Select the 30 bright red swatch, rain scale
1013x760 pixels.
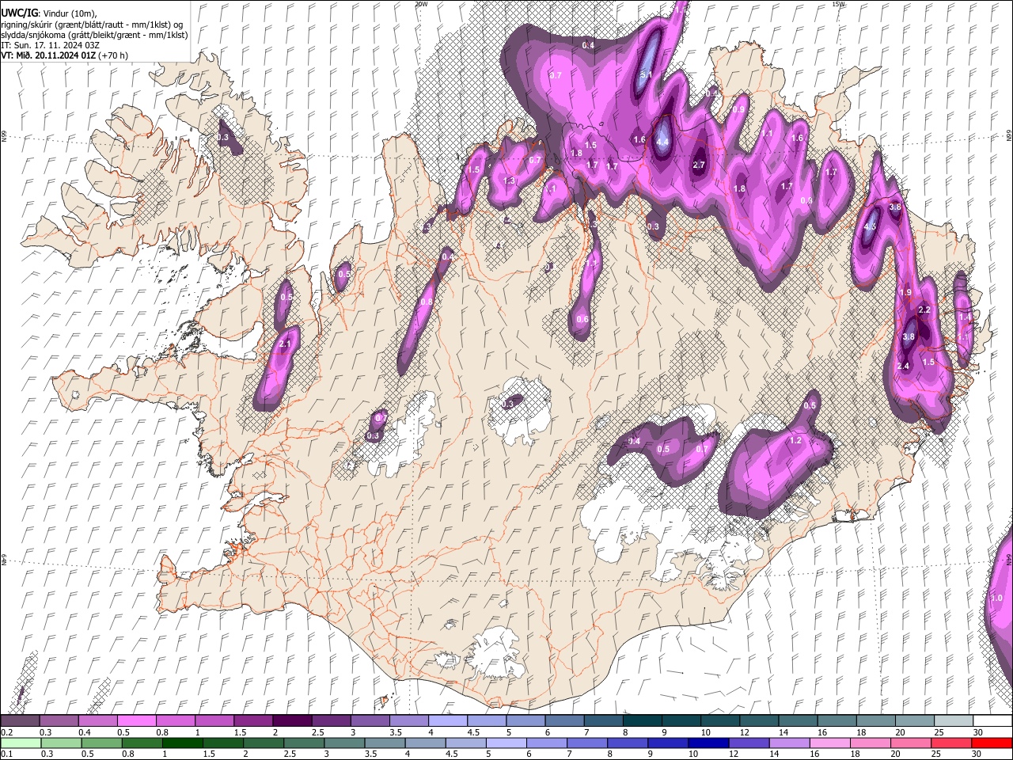pos(992,743)
